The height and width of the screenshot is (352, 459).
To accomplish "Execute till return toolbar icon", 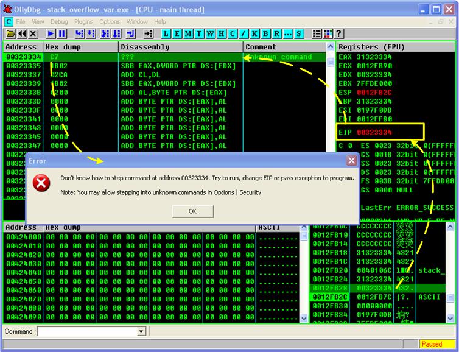I will [x=130, y=33].
